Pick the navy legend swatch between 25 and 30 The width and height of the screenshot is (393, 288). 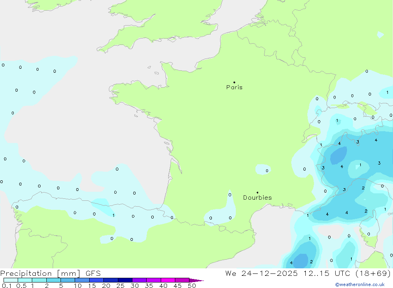coord(125,280)
